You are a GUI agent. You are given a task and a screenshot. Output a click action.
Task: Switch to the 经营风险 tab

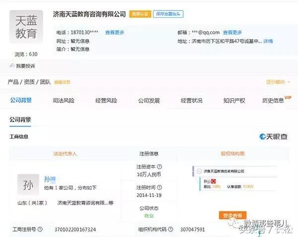point(106,100)
